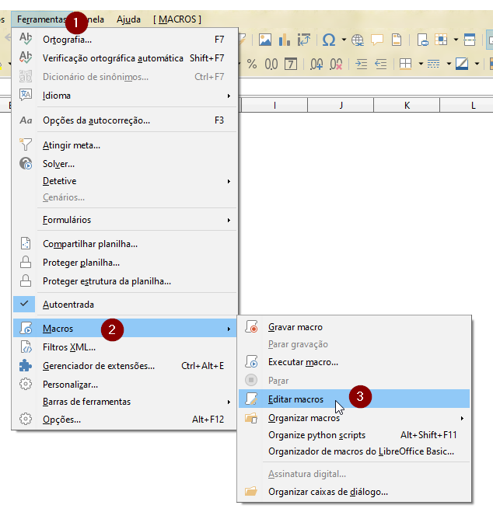Choose Compartilhar planilha...
493x519 pixels.
click(125, 244)
